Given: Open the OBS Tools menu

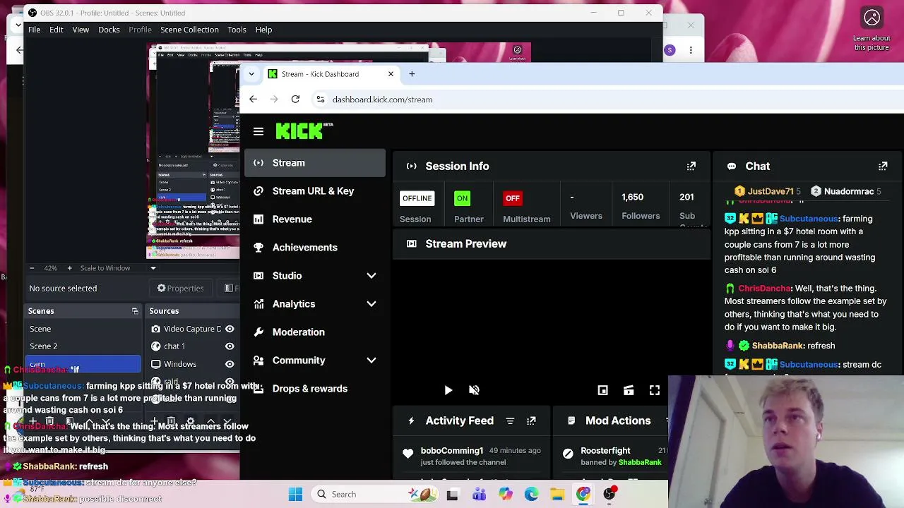Looking at the screenshot, I should [237, 30].
